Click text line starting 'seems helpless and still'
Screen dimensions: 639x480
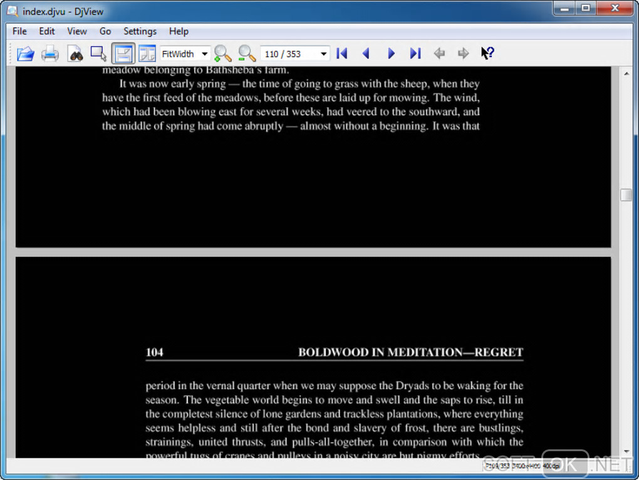(334, 428)
